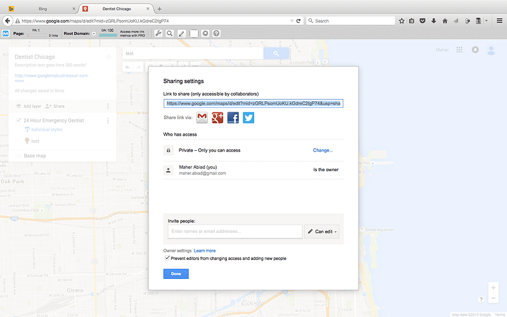The height and width of the screenshot is (317, 507).
Task: Click the blue Done button
Action: pos(176,274)
